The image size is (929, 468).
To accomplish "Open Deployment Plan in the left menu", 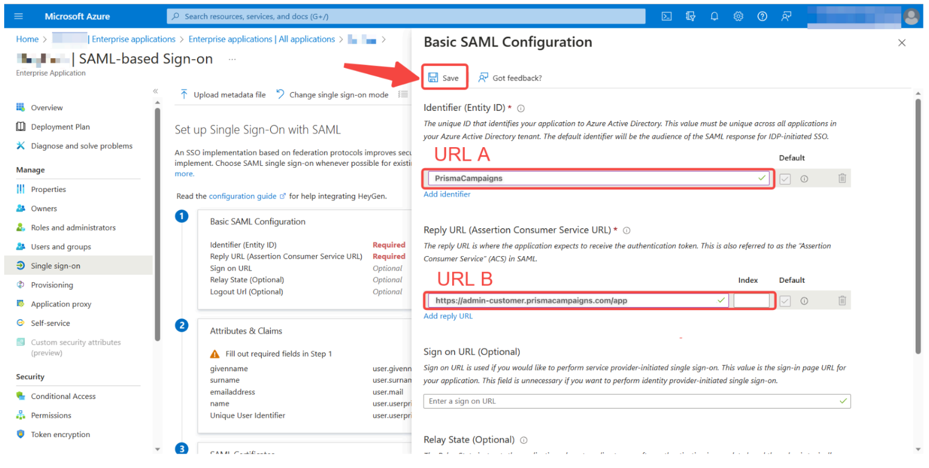I will click(60, 127).
